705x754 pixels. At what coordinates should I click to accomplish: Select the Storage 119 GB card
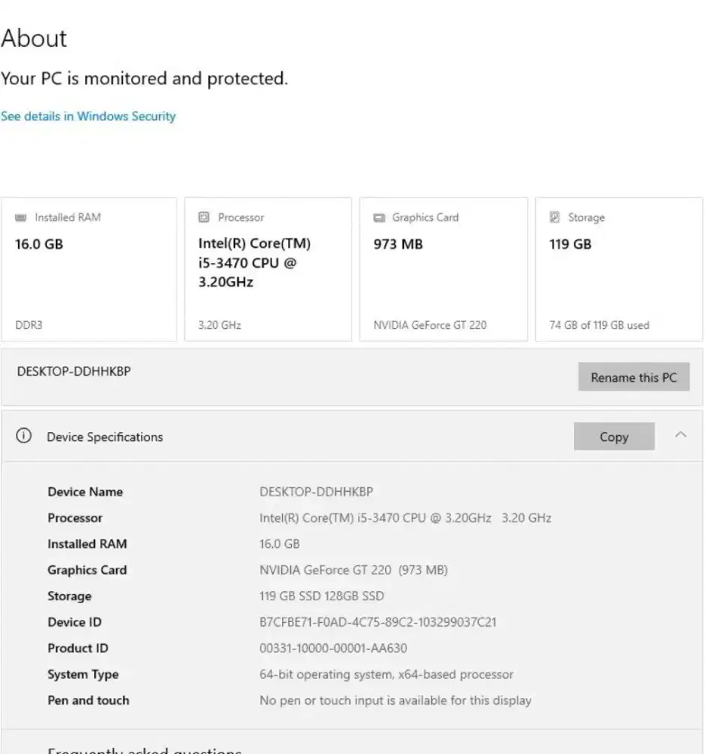618,269
